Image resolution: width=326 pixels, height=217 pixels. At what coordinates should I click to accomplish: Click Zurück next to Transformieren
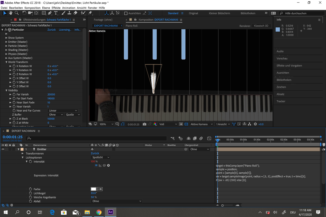coord(95,153)
